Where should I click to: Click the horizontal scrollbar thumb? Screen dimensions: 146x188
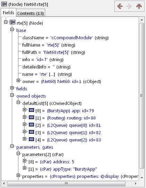[66, 183]
